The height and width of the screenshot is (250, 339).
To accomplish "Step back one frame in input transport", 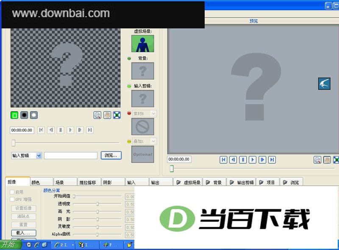I will (51, 130).
